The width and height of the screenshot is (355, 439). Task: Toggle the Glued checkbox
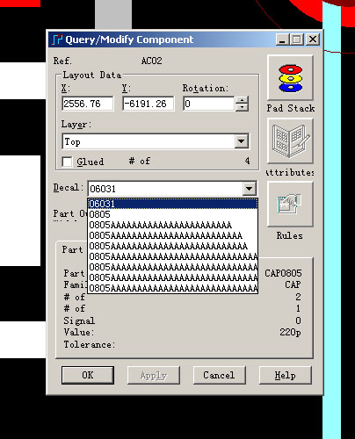(x=67, y=162)
